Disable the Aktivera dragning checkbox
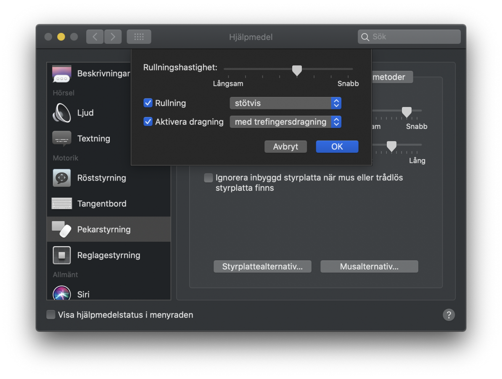Viewport: 502px width, 379px height. (x=148, y=122)
